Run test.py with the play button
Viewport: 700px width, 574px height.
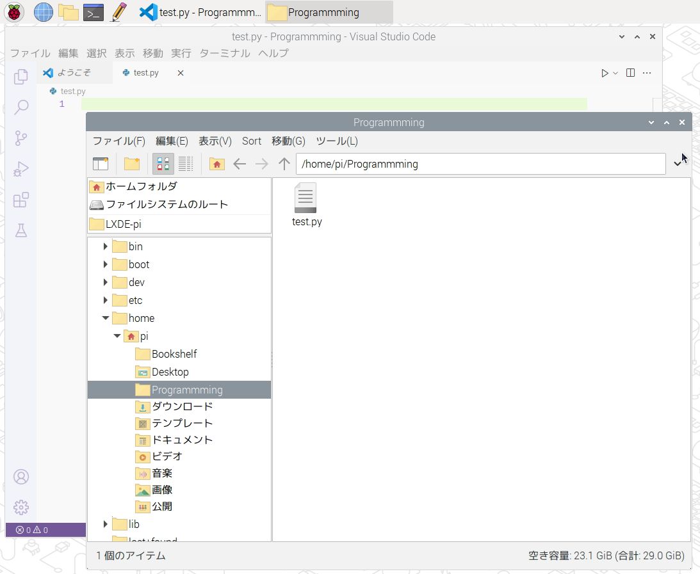point(605,72)
